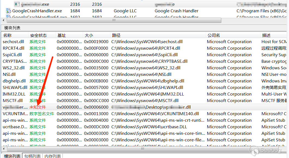Click the GoogleCrashHandler.exe process icon

tap(8, 11)
